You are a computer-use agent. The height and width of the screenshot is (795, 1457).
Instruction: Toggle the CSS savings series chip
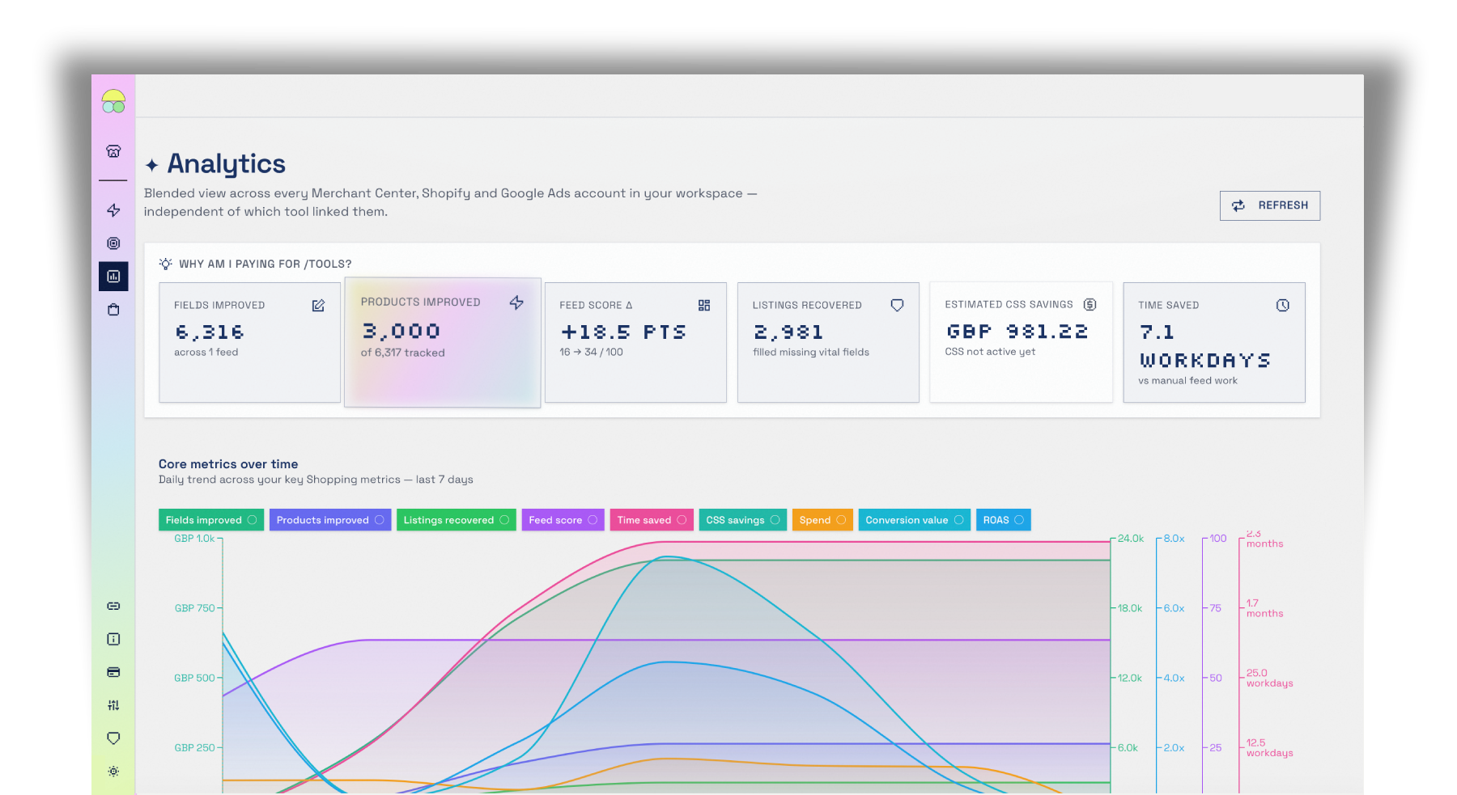[x=743, y=520]
